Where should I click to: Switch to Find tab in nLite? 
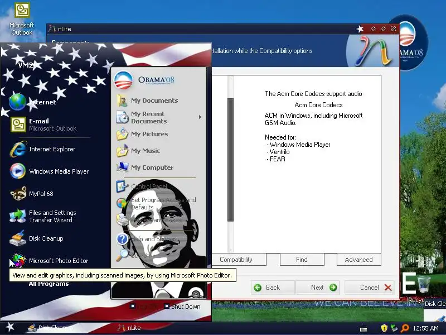tap(302, 260)
